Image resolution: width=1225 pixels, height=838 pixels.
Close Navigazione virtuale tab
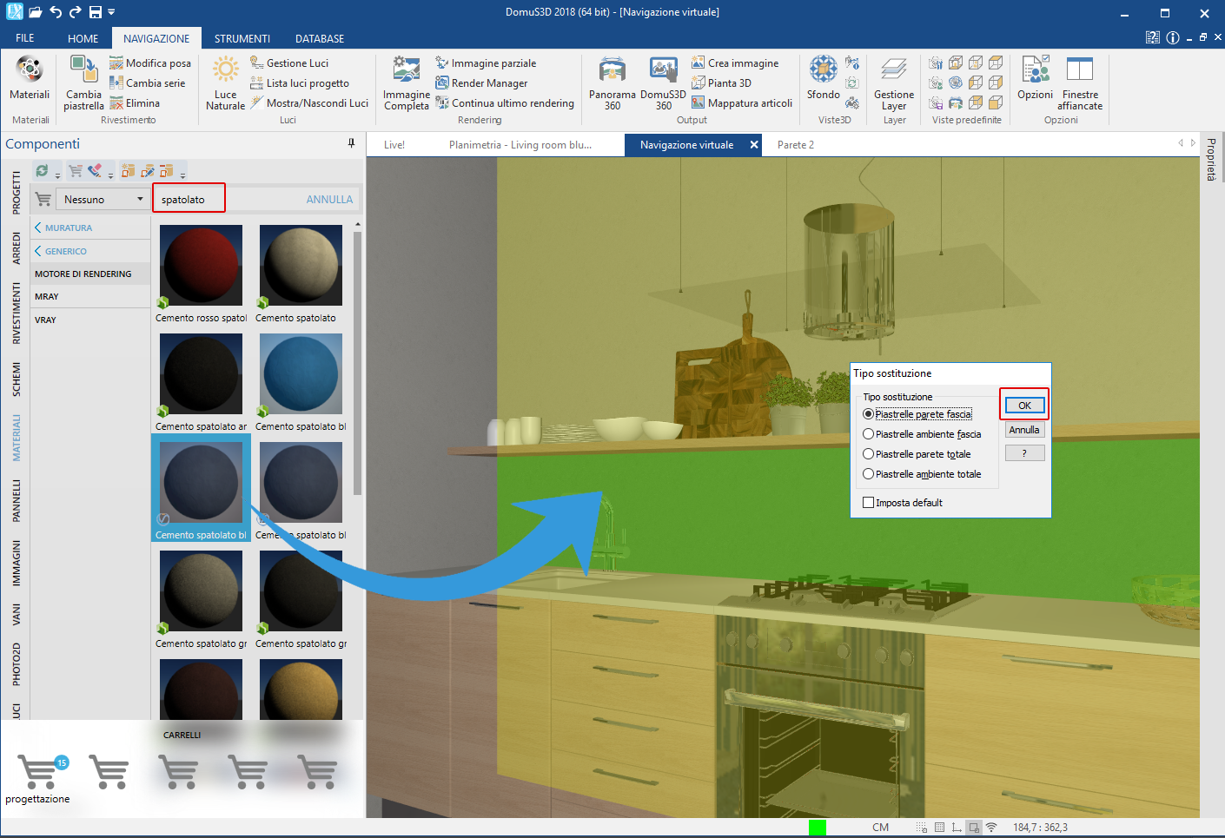tap(754, 145)
